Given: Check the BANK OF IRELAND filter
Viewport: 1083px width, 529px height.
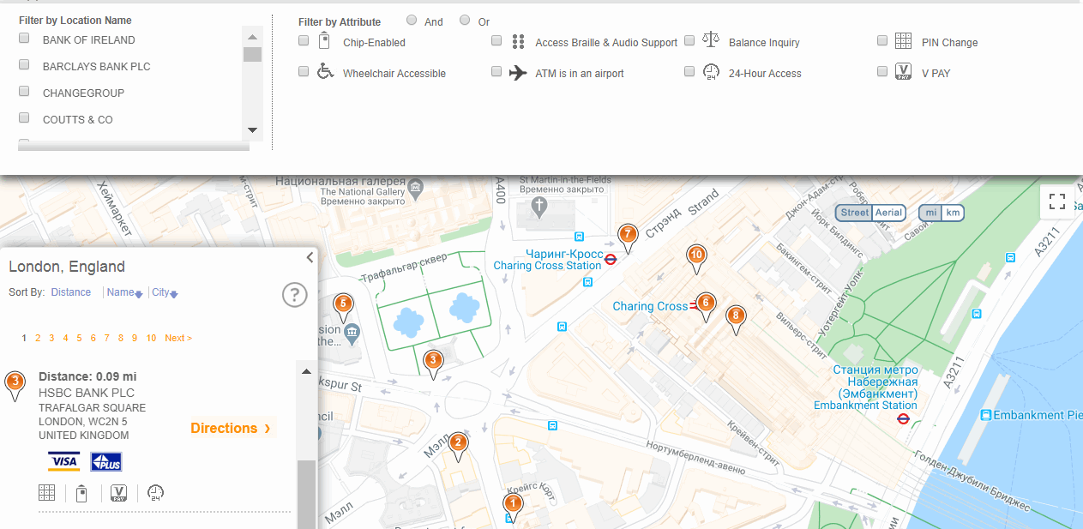Looking at the screenshot, I should pos(24,39).
